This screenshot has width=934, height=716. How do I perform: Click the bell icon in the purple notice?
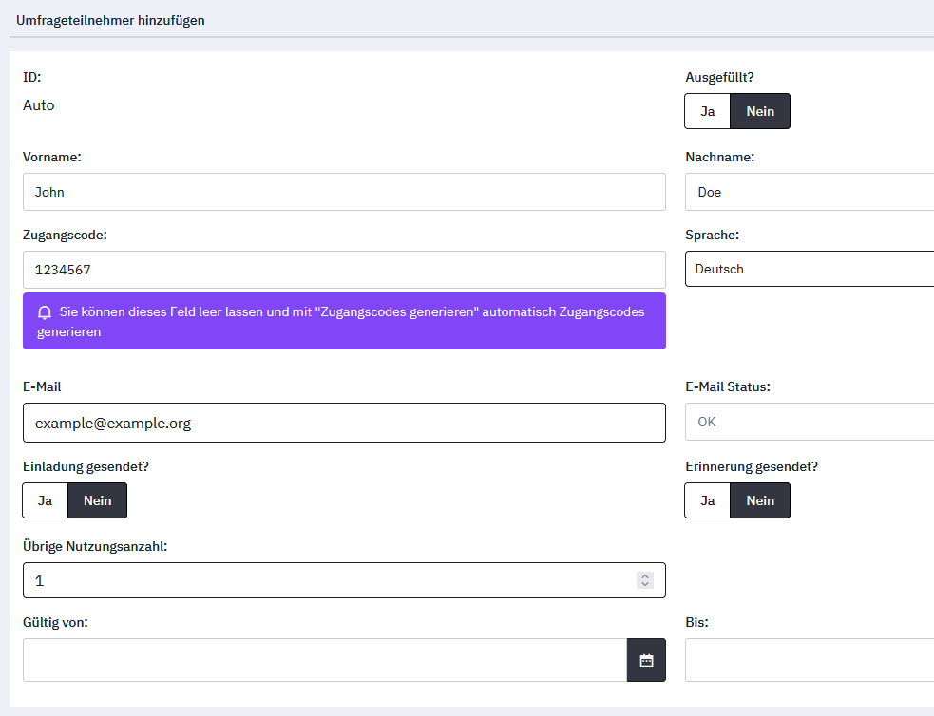click(x=45, y=312)
